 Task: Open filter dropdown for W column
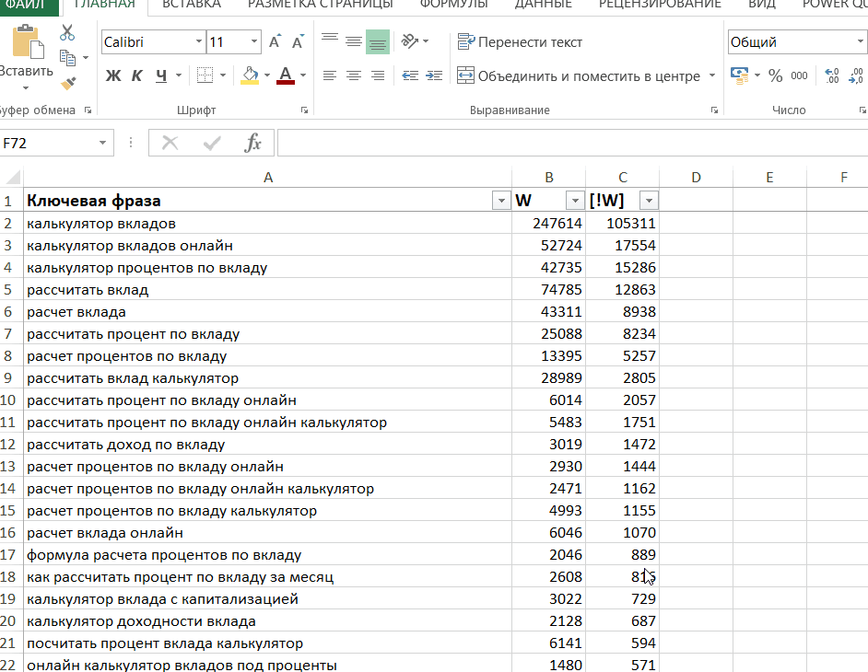[575, 200]
